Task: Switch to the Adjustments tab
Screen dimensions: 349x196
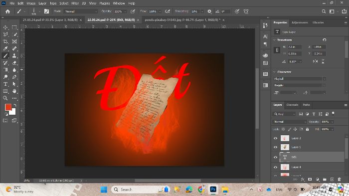Action: [300, 22]
